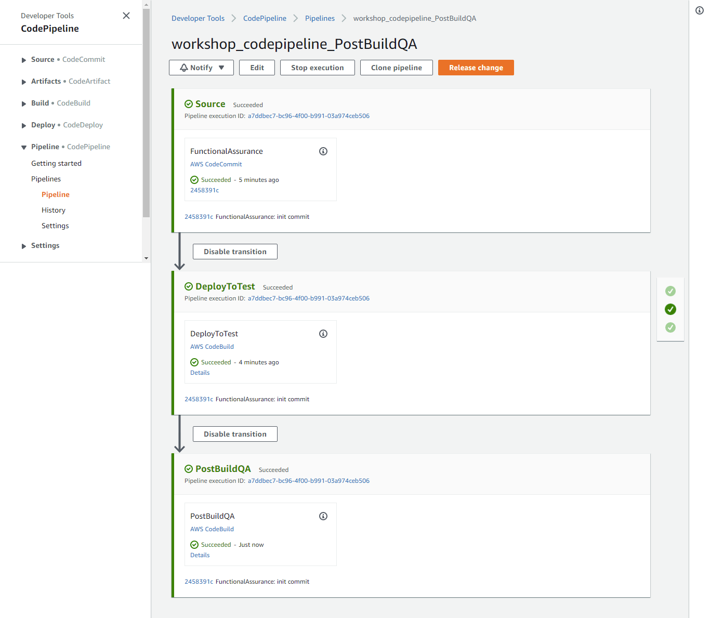Click the 'Succeeded - 4 minutes ago' status
Screen dimensions: 710x618
click(x=235, y=362)
